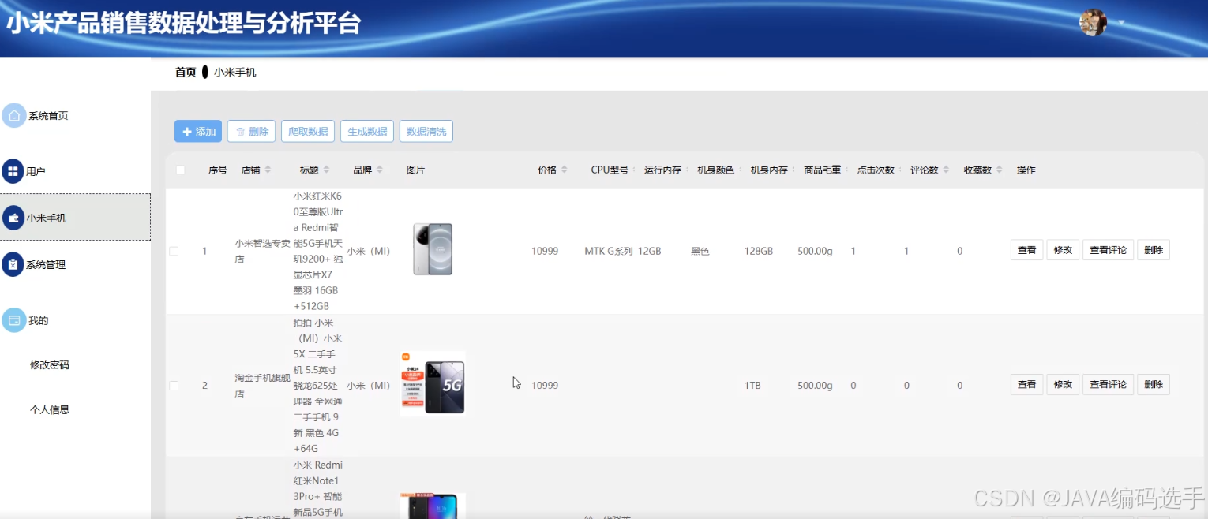
Task: Click the 我的 card icon in sidebar
Action: [14, 320]
